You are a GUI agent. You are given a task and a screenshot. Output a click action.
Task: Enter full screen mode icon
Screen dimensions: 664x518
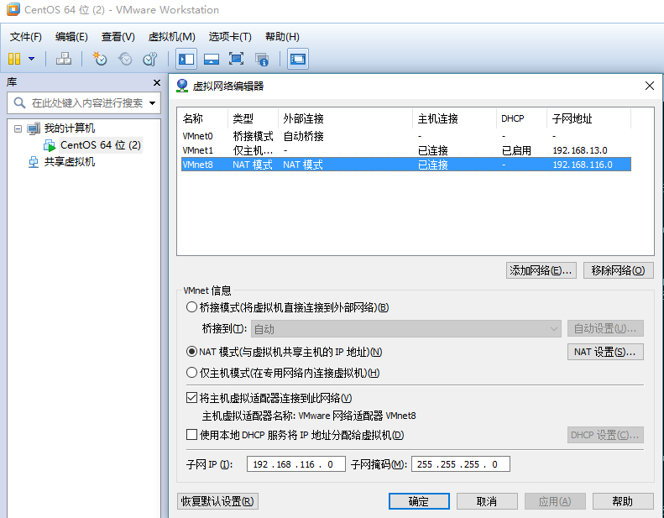tap(236, 59)
